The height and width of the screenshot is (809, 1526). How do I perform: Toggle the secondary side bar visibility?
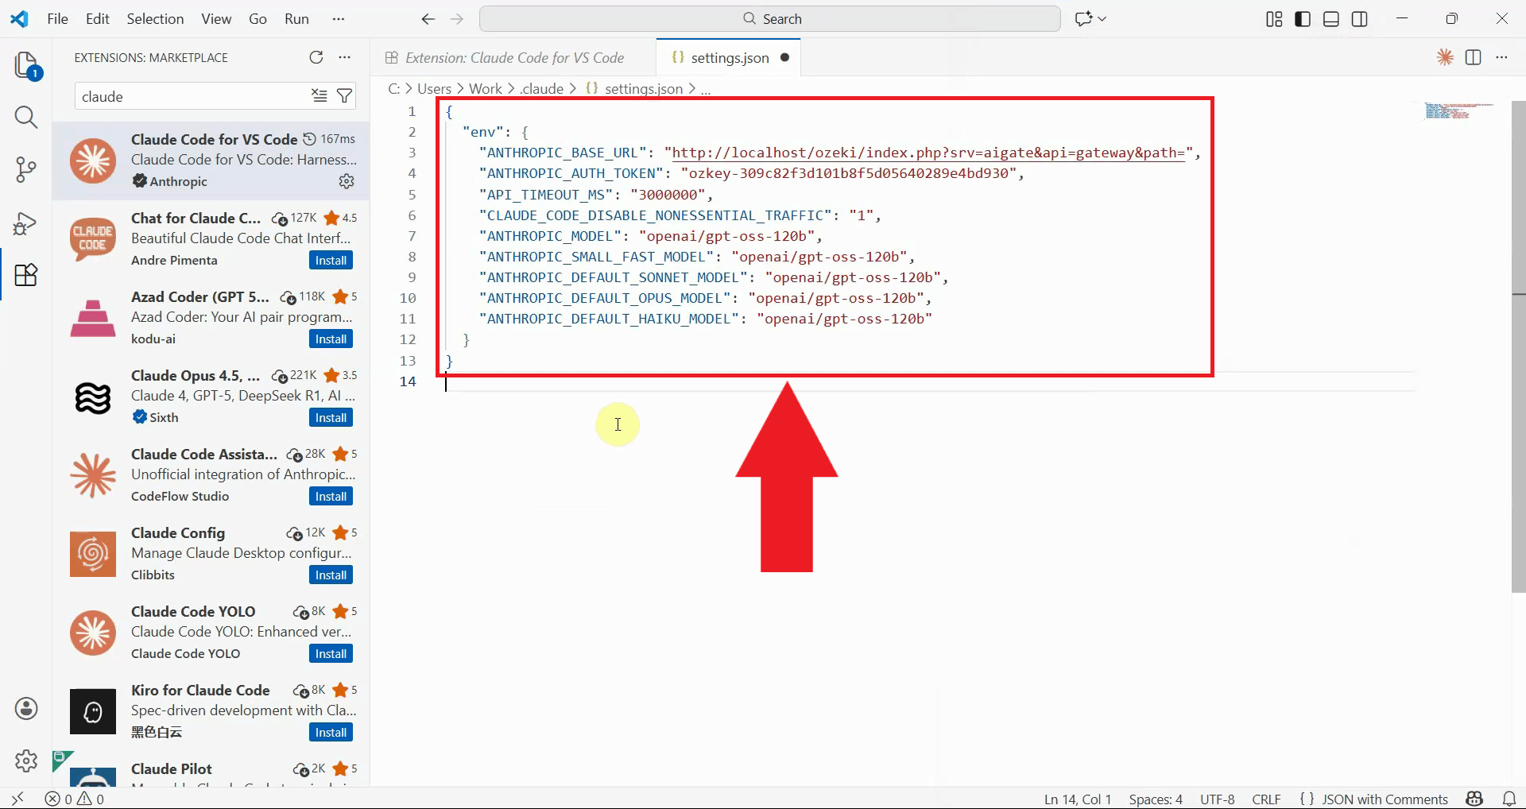(x=1360, y=19)
